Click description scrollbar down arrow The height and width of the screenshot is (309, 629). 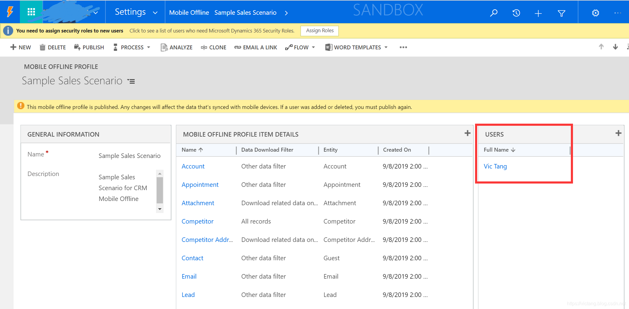click(x=160, y=209)
